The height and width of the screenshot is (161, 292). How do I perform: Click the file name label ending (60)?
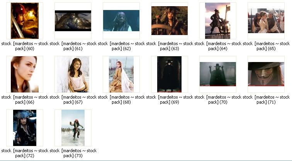click(25, 46)
